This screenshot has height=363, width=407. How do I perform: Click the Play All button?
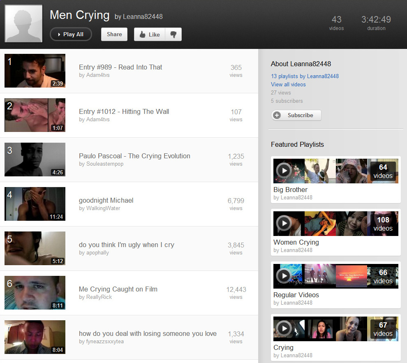click(x=71, y=35)
